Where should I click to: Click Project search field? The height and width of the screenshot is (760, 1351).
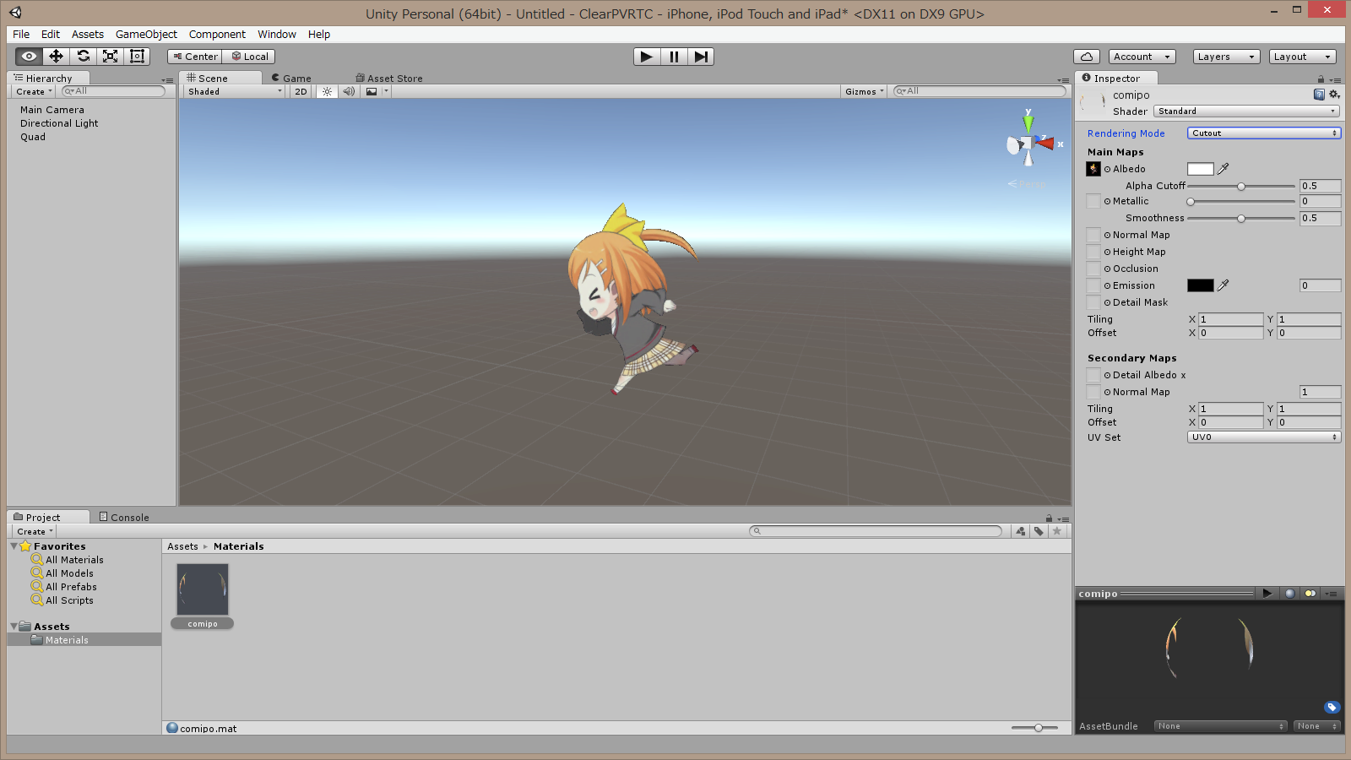[875, 531]
